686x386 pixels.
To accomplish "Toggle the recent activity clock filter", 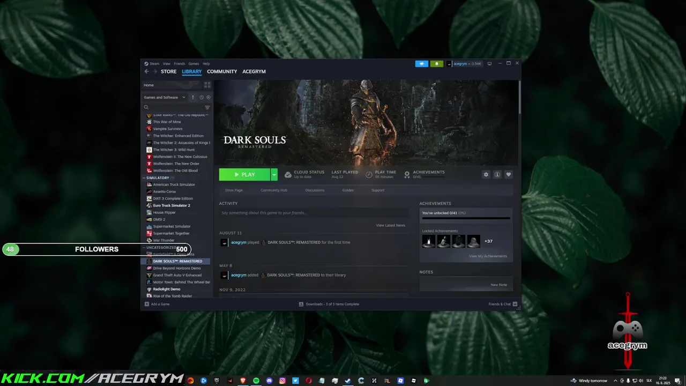I will click(x=202, y=97).
